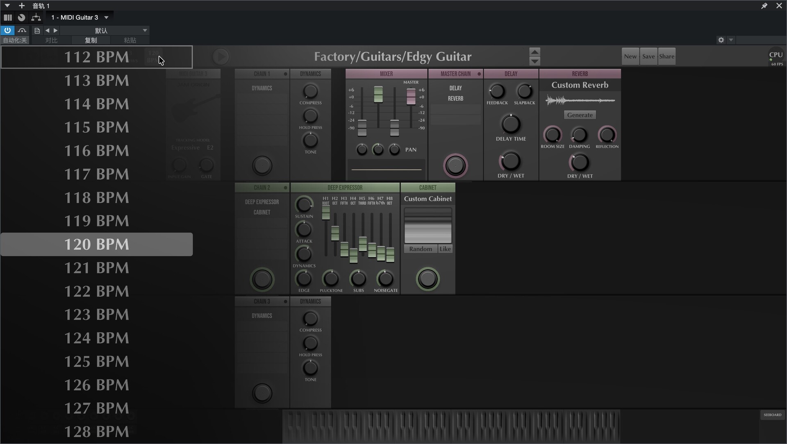Click the Master fader in Mixer
Screen dimensions: 787x444
(x=411, y=97)
